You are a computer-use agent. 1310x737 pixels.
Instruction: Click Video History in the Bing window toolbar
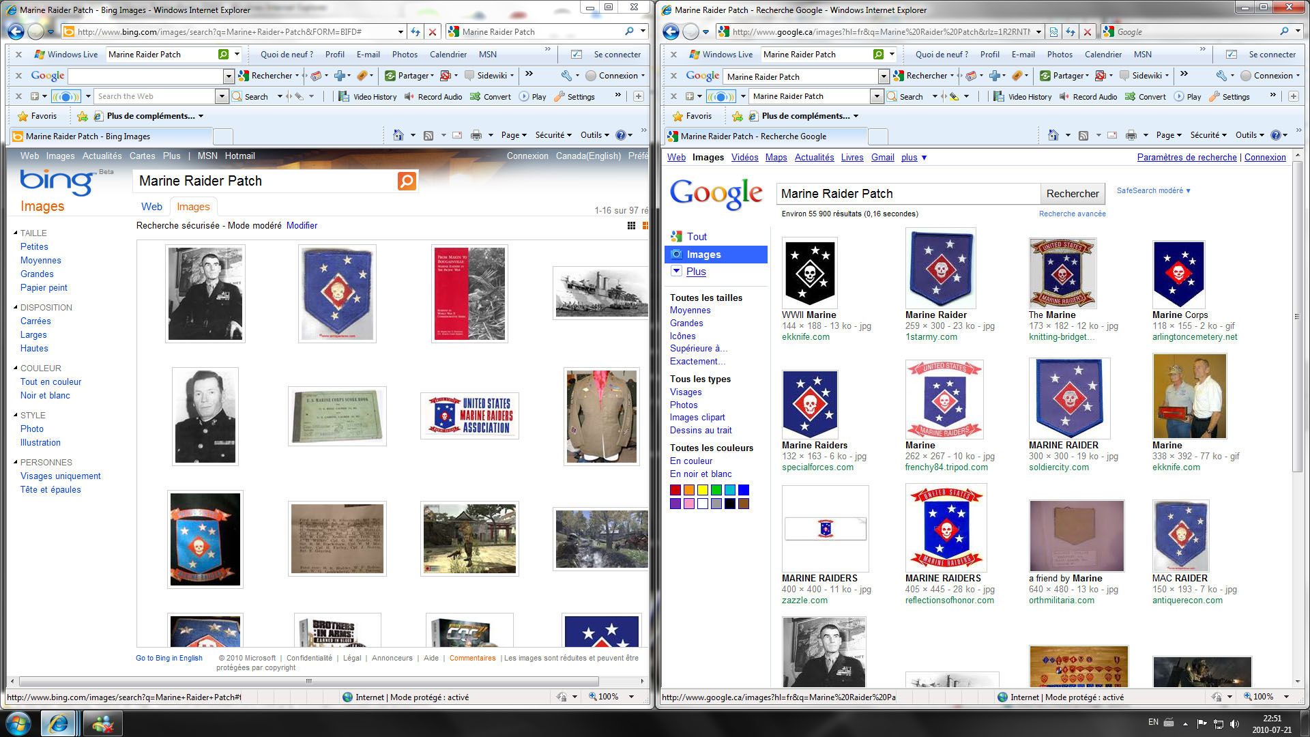click(368, 97)
